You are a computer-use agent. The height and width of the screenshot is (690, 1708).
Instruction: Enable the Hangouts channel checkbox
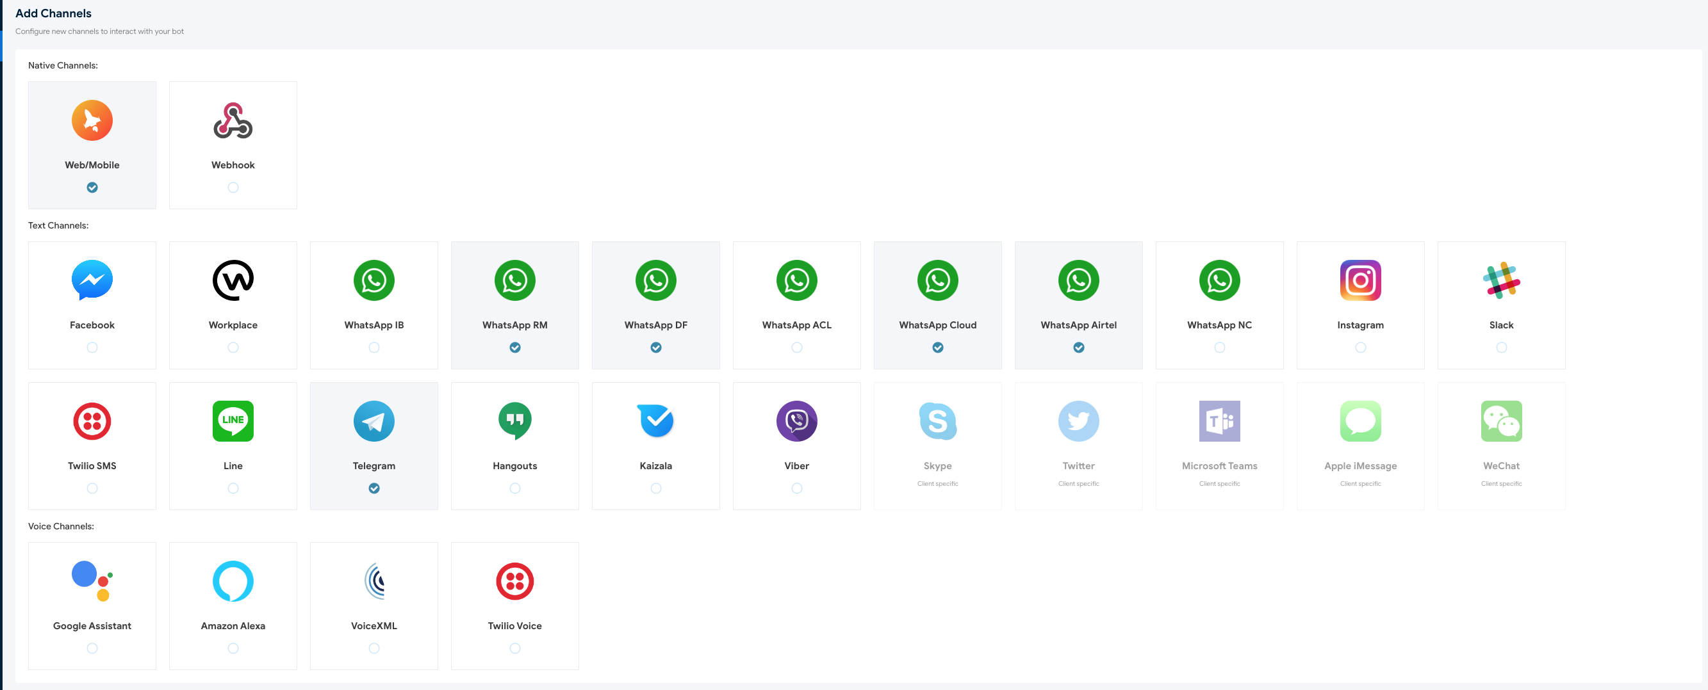point(515,488)
